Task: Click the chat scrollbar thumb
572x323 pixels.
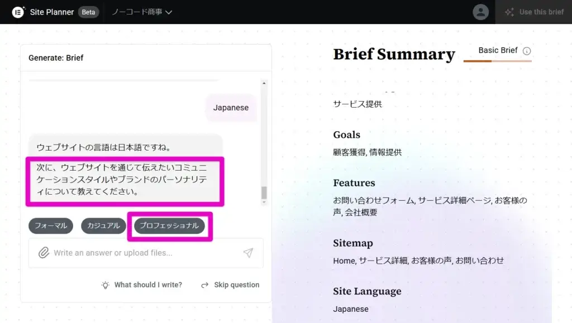Action: 264,192
